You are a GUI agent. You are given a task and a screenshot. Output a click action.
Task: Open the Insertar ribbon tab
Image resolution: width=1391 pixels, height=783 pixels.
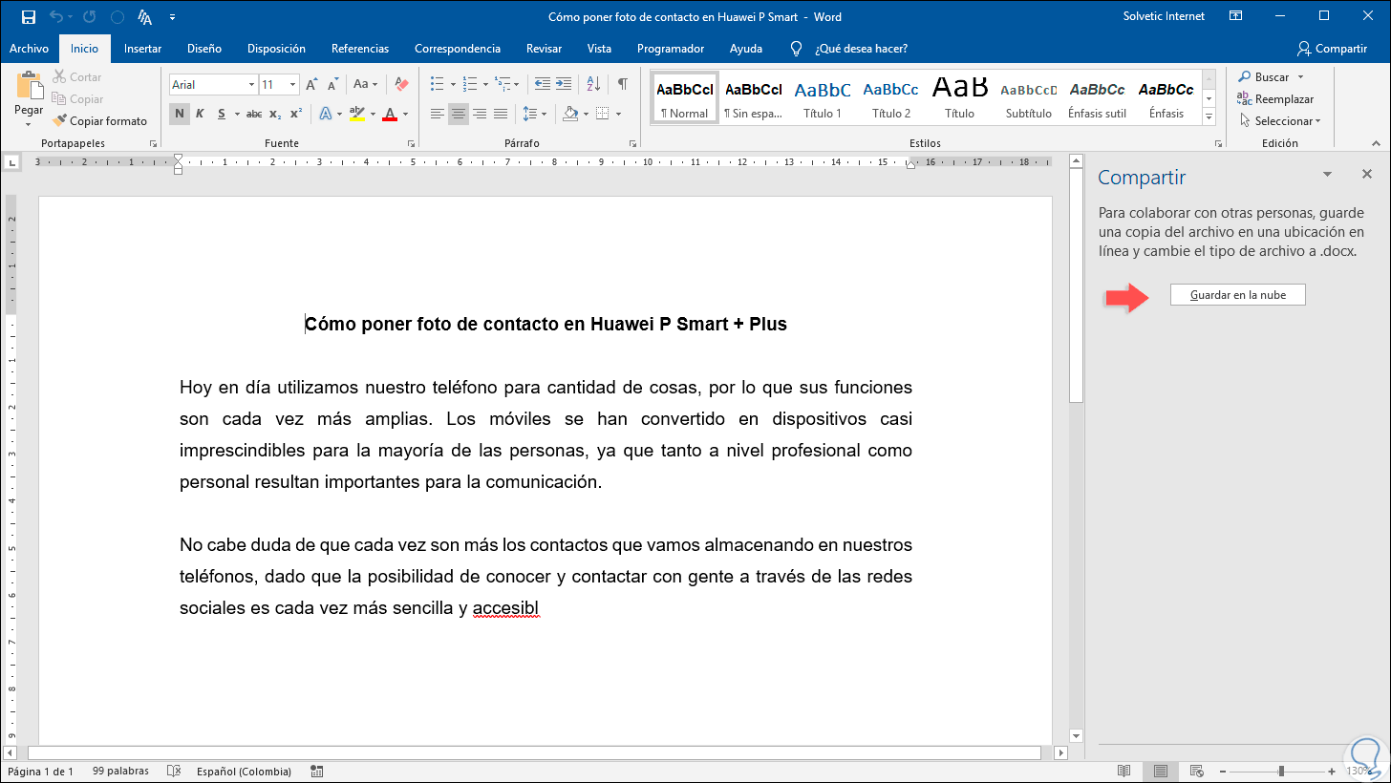[x=142, y=49]
